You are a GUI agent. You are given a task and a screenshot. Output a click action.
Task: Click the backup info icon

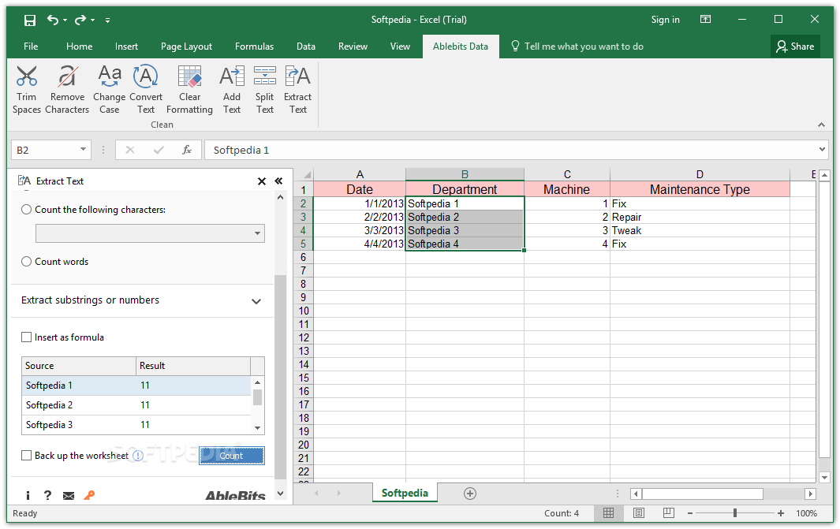pyautogui.click(x=138, y=456)
